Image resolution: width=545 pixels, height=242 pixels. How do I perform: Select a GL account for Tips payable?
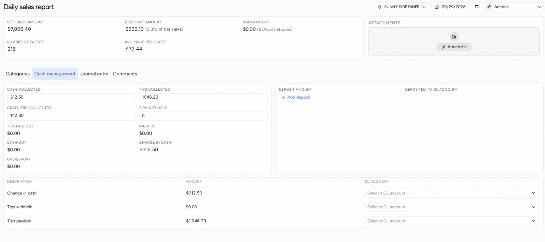click(452, 221)
